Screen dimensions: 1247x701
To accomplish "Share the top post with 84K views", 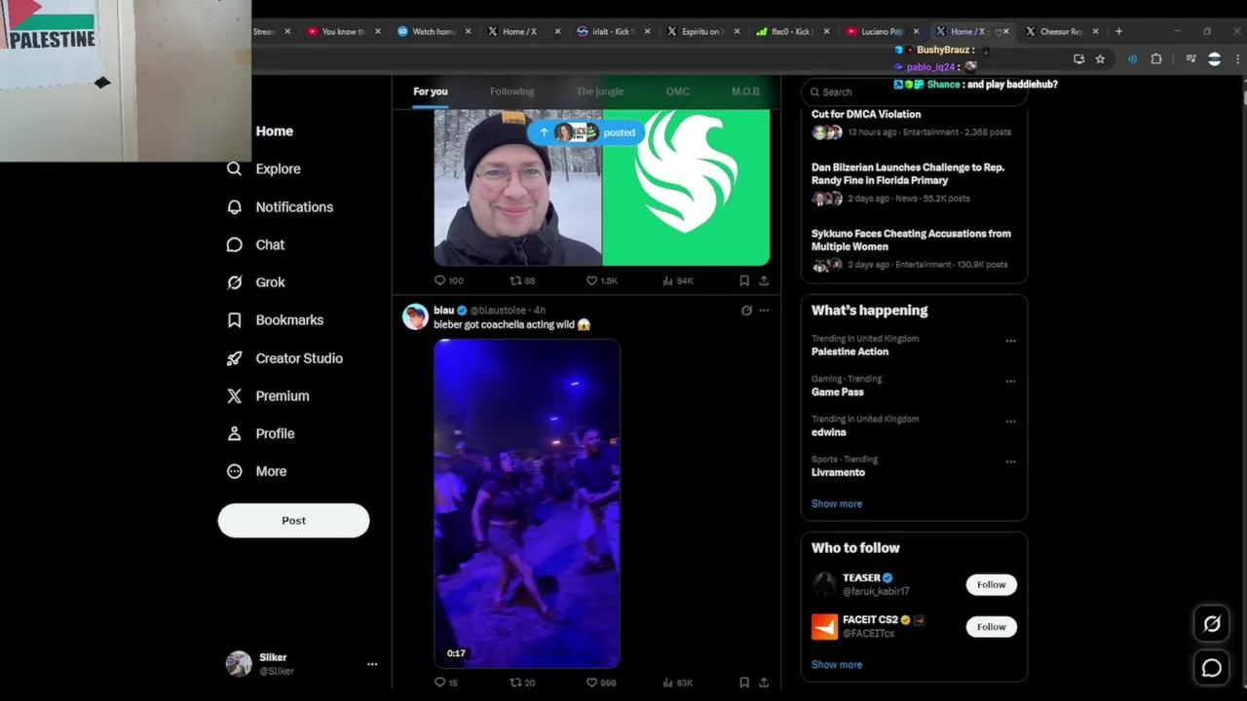I will click(764, 280).
